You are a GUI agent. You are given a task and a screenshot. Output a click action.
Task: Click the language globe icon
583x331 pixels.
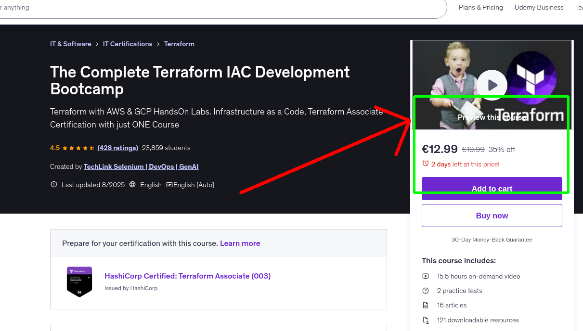[132, 184]
